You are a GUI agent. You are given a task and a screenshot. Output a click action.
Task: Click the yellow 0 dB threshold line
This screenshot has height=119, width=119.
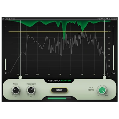(x=59, y=32)
